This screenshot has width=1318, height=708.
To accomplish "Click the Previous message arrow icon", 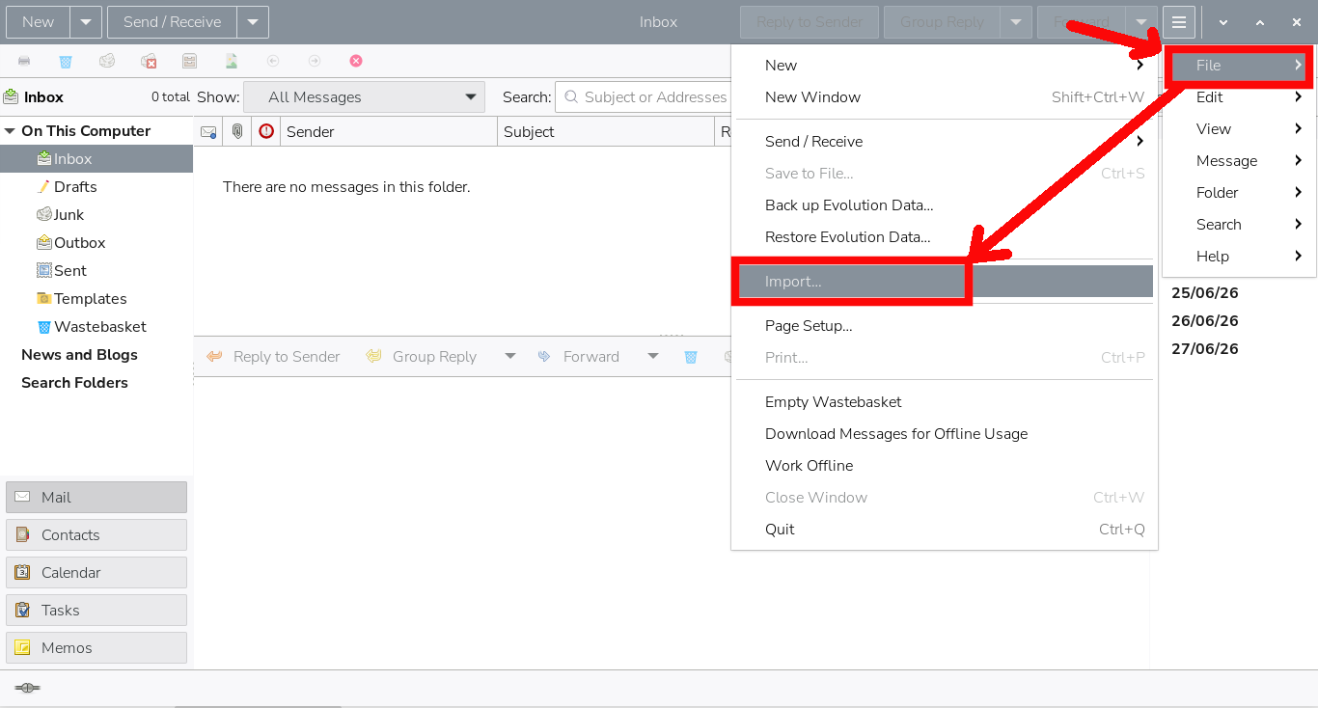I will [273, 61].
